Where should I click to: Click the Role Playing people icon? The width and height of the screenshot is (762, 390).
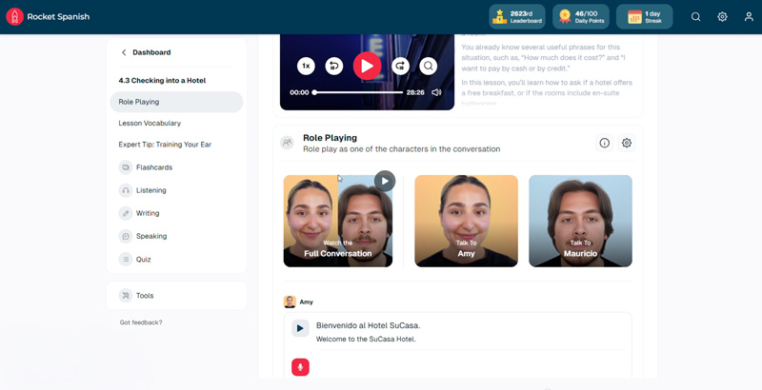click(288, 143)
